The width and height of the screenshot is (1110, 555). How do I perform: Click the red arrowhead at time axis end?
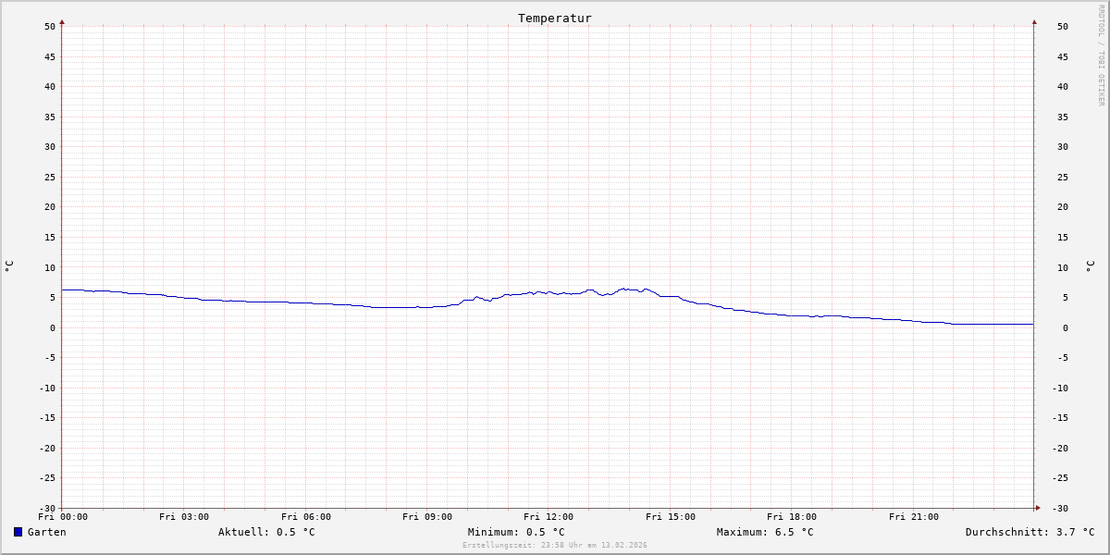(x=1038, y=507)
